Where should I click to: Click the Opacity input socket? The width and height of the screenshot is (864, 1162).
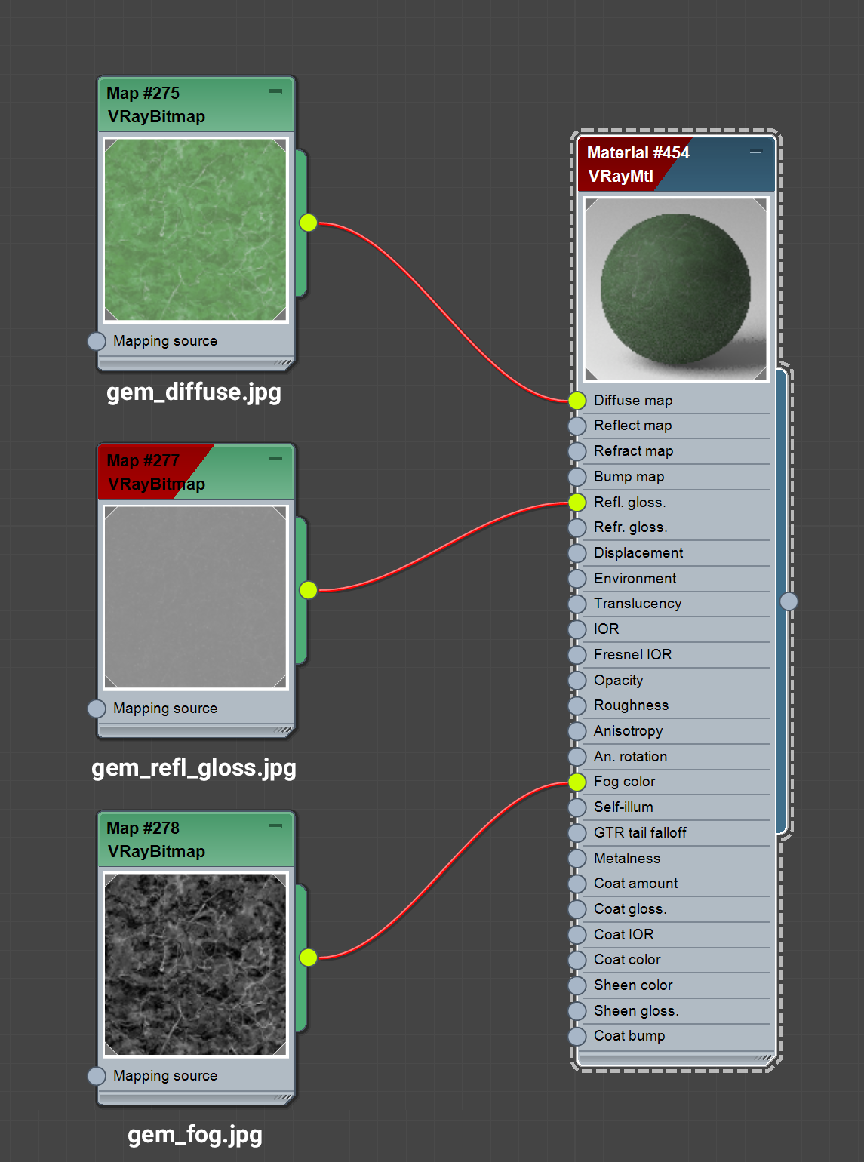577,680
